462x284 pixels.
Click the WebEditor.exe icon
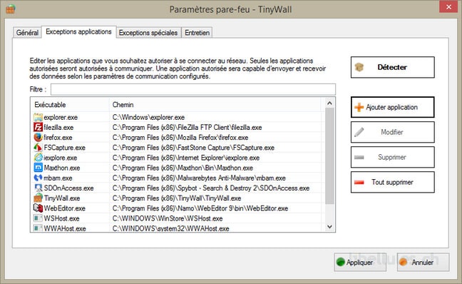click(x=38, y=208)
